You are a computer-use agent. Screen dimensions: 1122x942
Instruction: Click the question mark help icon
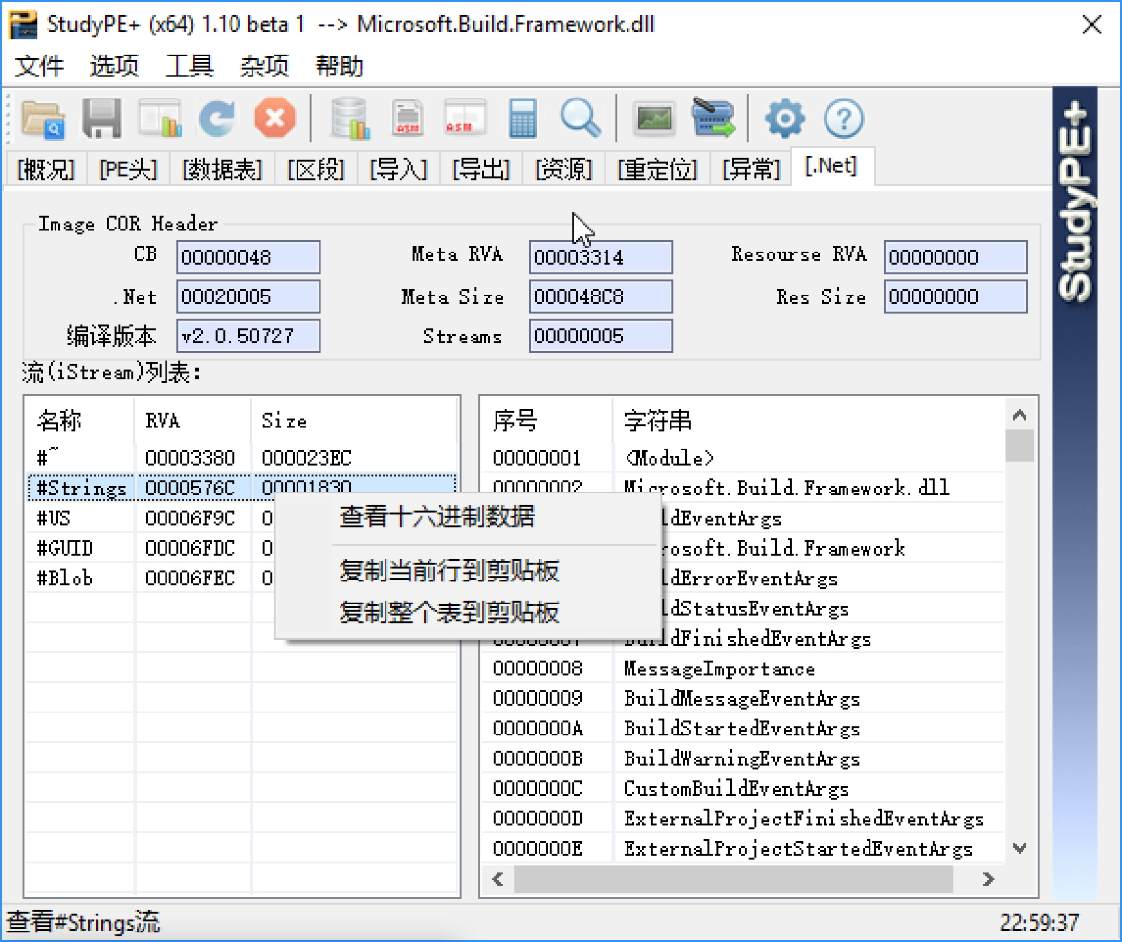[x=844, y=119]
